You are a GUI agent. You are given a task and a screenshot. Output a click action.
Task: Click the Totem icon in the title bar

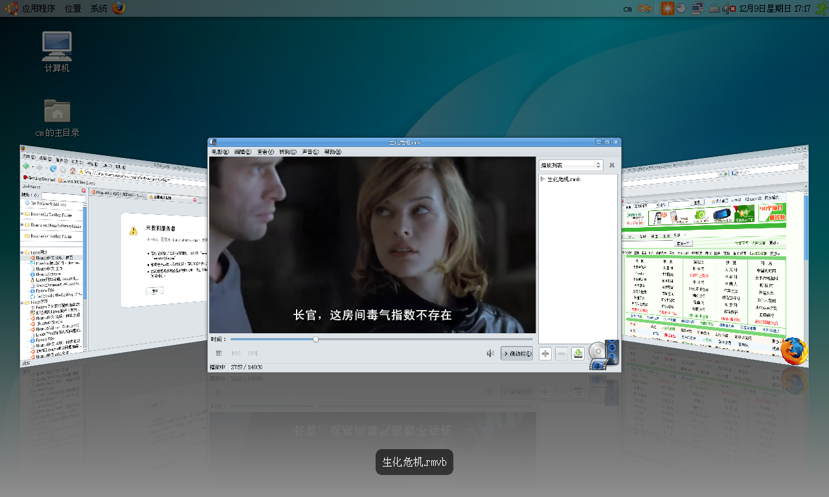pos(213,142)
